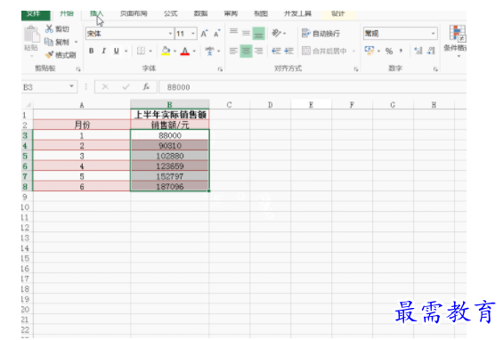This screenshot has height=340, width=503.
Task: Click the increase decimal icon
Action: coord(418,51)
